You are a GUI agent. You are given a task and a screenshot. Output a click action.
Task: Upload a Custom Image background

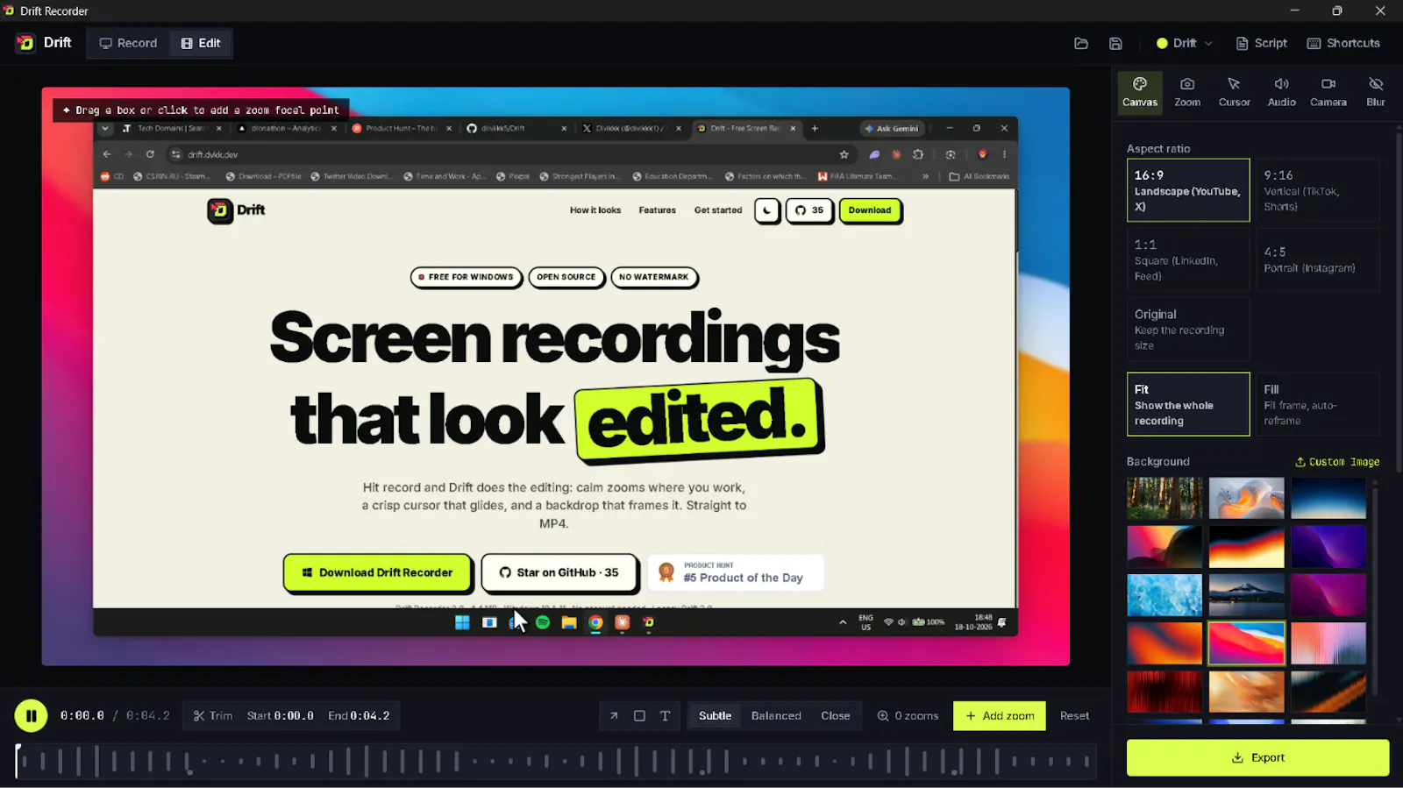[1337, 462]
